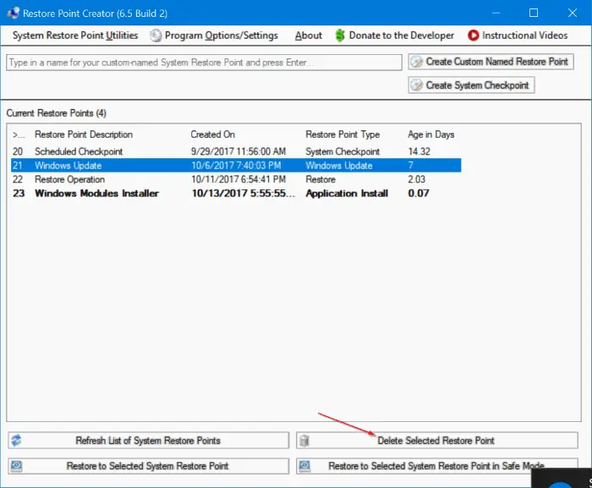Open the About menu

point(309,36)
